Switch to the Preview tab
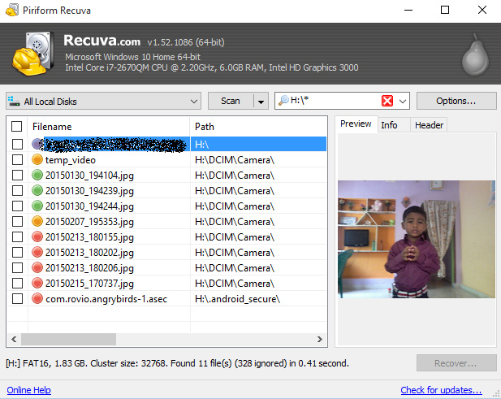 (x=356, y=124)
